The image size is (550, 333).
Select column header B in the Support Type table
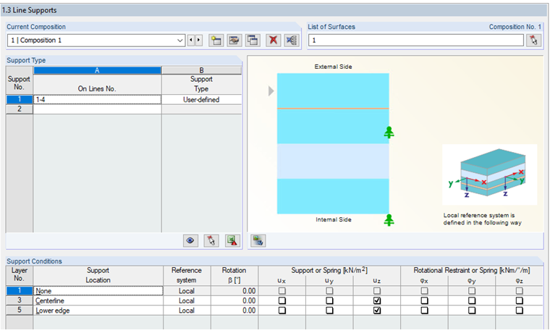(202, 70)
